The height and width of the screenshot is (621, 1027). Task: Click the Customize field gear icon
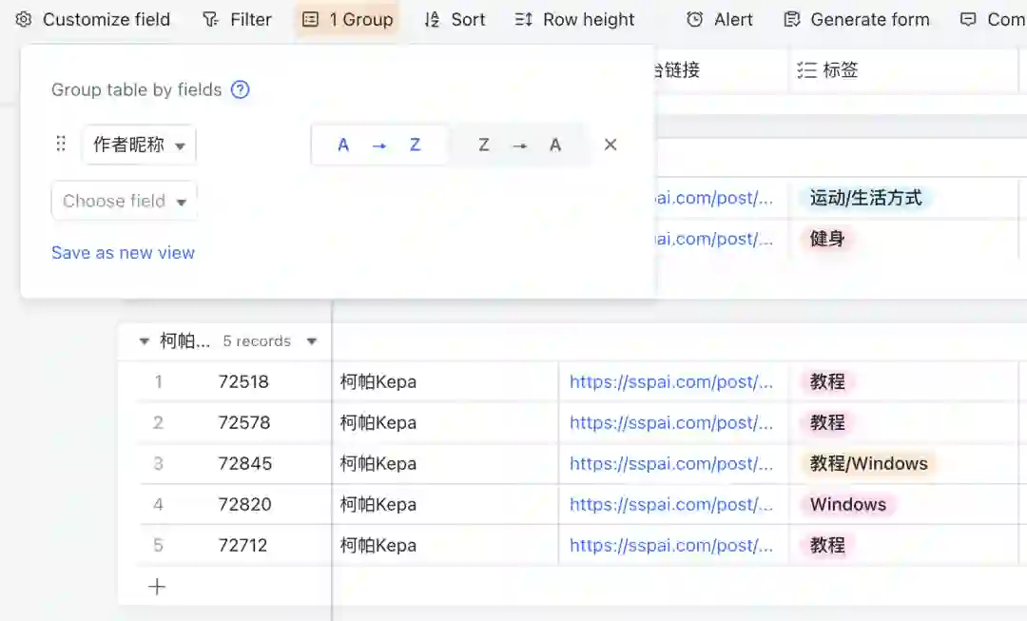[24, 19]
